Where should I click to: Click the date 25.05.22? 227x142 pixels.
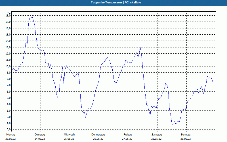point(69,139)
